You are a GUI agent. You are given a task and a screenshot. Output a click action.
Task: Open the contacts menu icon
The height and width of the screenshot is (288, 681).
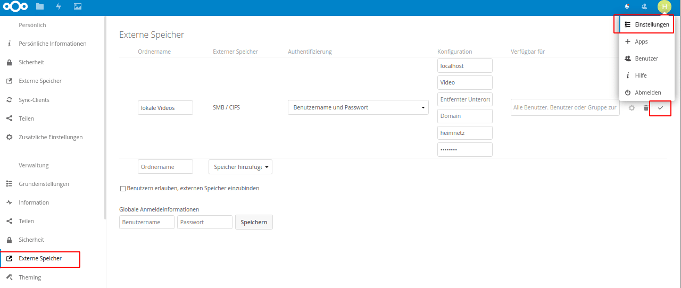pyautogui.click(x=644, y=7)
